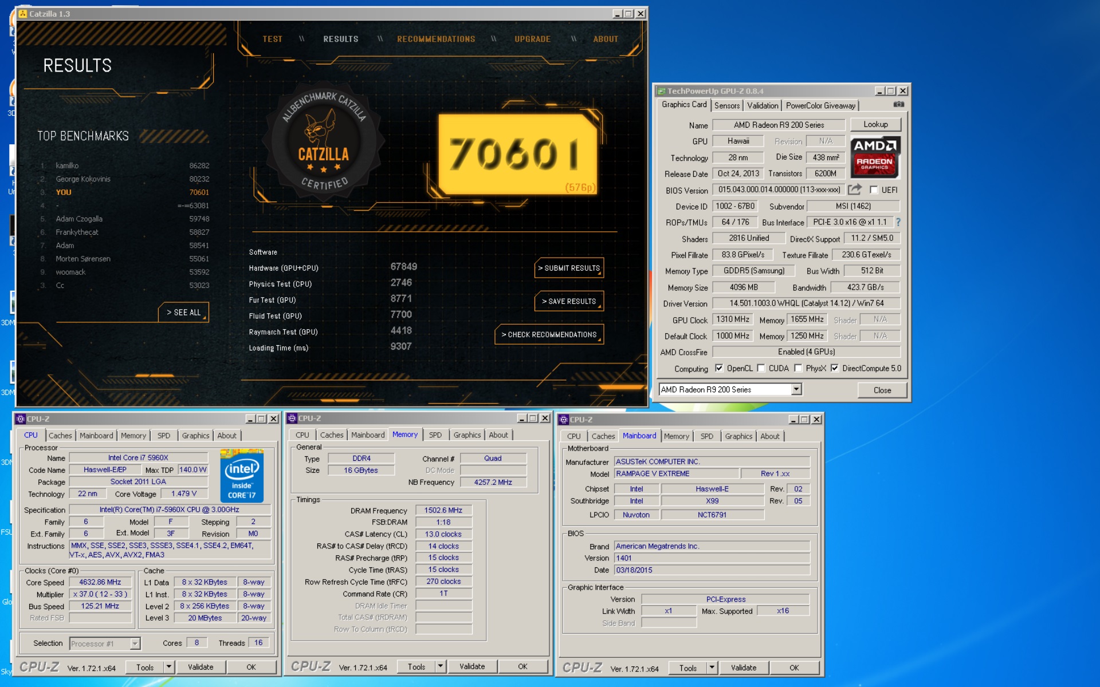This screenshot has height=687, width=1100.
Task: Open SPD tab in Memory CPU-Z window
Action: (x=435, y=435)
